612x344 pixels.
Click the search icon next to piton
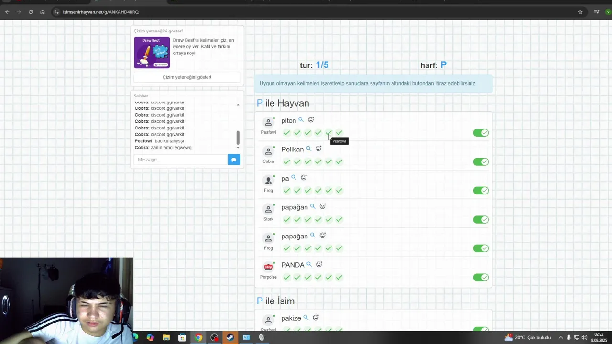(x=301, y=120)
